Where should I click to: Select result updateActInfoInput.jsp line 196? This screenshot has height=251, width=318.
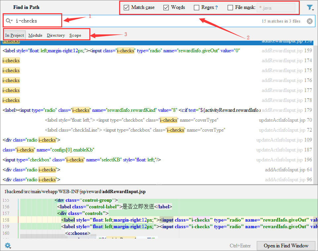click(157, 160)
